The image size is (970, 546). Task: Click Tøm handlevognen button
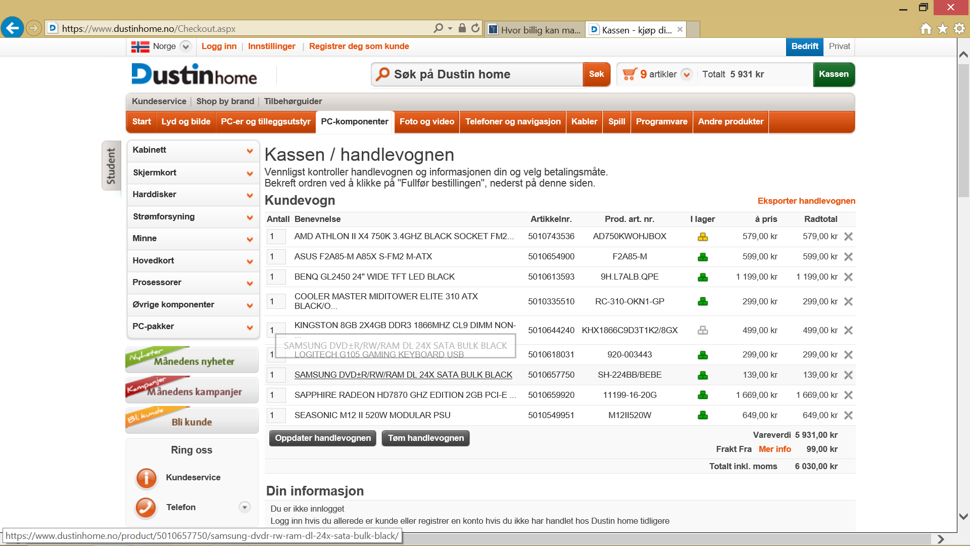click(x=426, y=438)
